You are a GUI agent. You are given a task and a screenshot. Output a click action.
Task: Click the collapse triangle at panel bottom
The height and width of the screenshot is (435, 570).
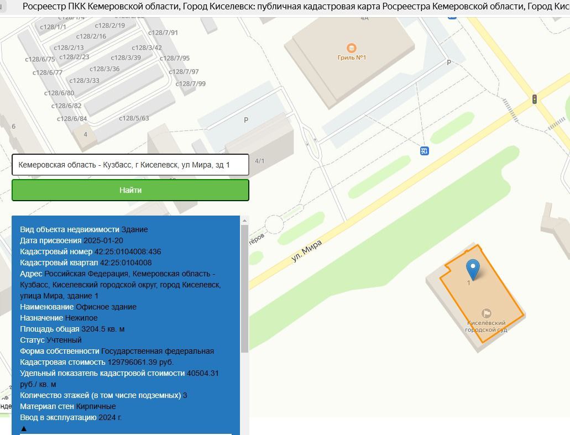(x=24, y=428)
